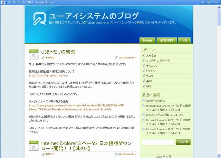Open the 鯖江 category
221x158 pixels.
(149, 86)
